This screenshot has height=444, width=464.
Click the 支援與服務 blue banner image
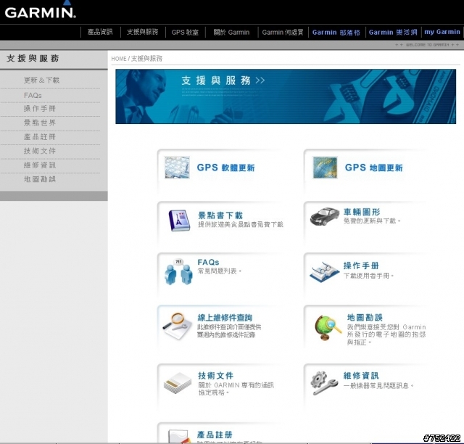pos(286,96)
